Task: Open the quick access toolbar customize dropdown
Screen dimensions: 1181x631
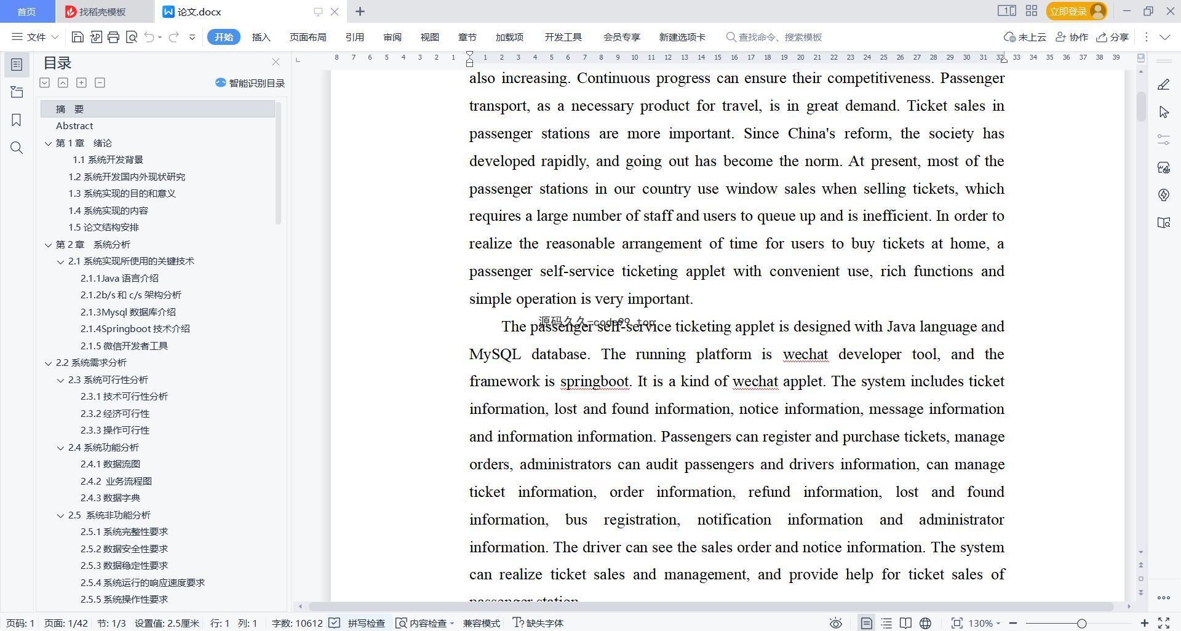Action: (192, 37)
